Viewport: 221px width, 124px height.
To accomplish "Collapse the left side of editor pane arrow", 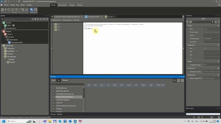I will tap(51, 48).
